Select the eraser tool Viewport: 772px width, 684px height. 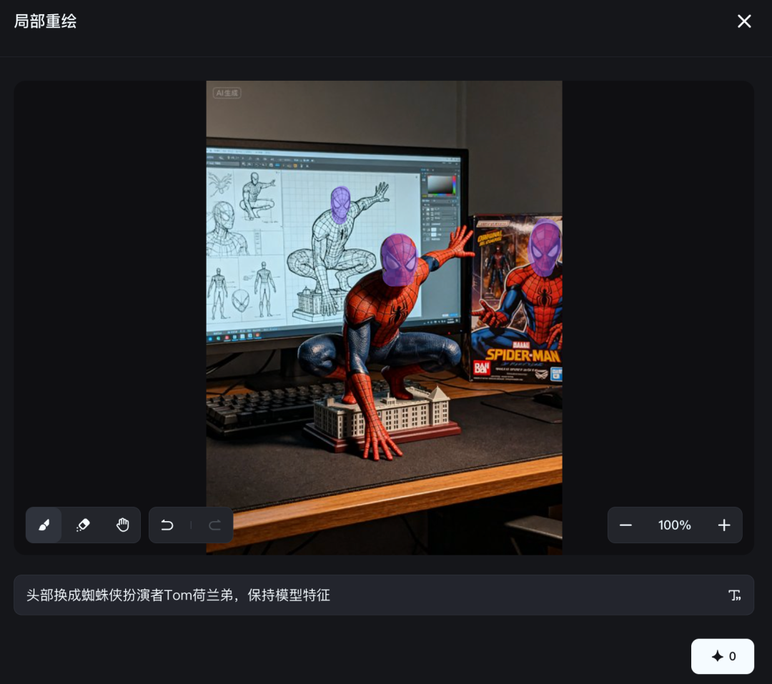tap(83, 525)
